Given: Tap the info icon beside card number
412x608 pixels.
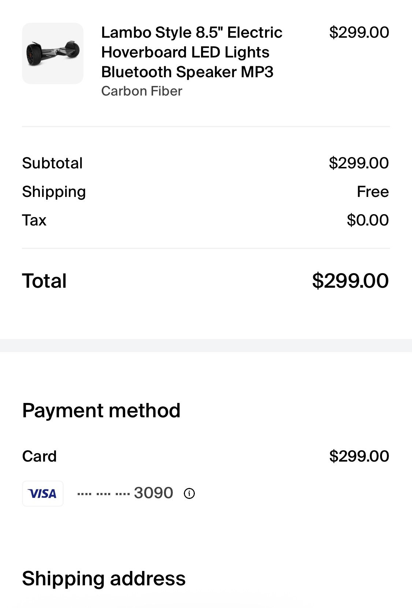Looking at the screenshot, I should [x=189, y=493].
